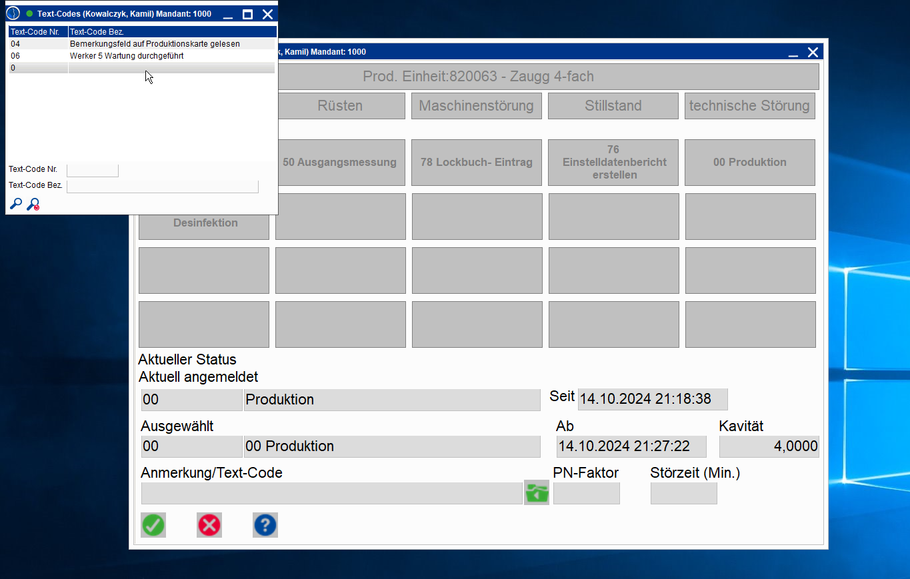This screenshot has height=579, width=910.
Task: Click magnifier with red badge reset-search icon
Action: click(x=33, y=205)
